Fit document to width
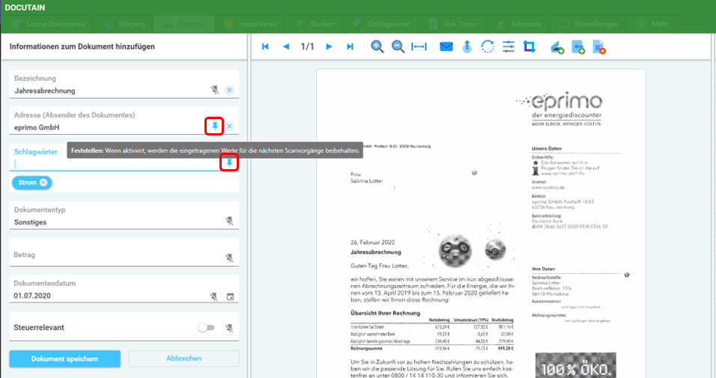Viewport: 716px width, 378px height. tap(419, 46)
